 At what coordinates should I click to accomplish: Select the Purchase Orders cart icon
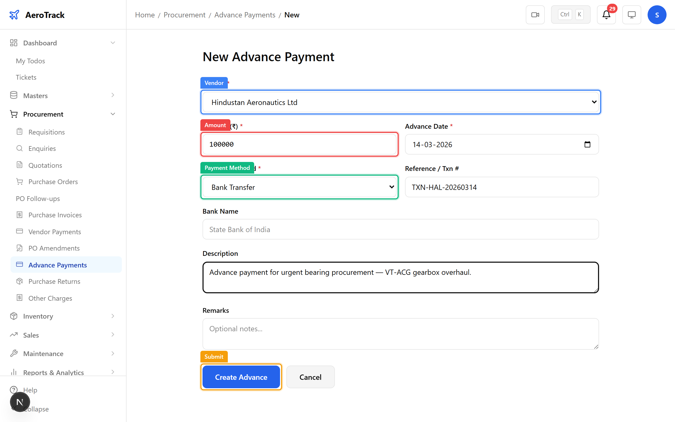[x=20, y=181]
